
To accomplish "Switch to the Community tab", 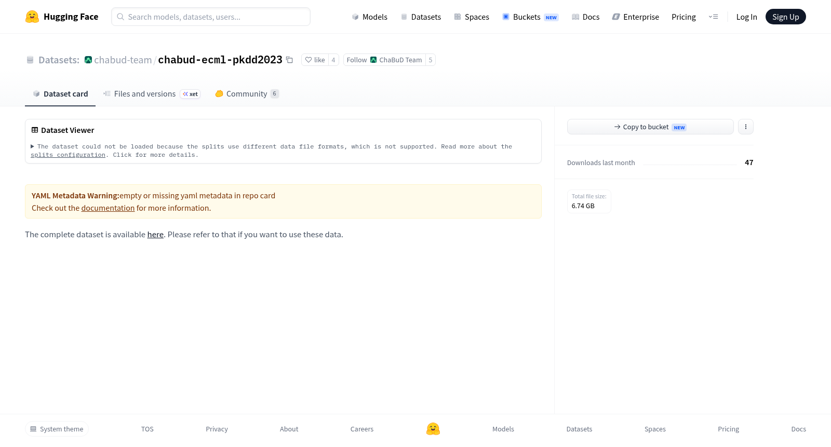I will [247, 94].
